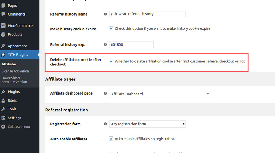Open the Affiliate Dashboard page dropdown
Image resolution: width=275 pixels, height=153 pixels.
pyautogui.click(x=160, y=94)
